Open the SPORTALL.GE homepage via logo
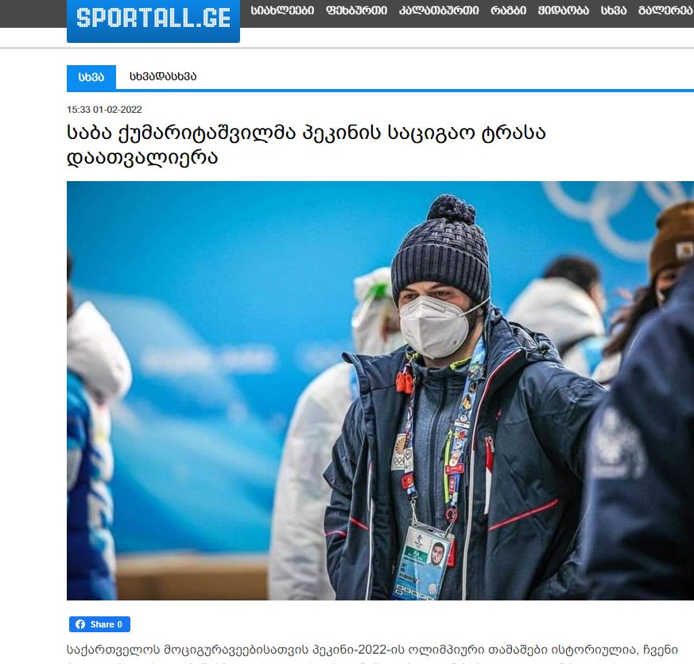 click(153, 19)
